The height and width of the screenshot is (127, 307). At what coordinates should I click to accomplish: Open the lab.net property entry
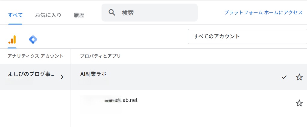click(189, 103)
